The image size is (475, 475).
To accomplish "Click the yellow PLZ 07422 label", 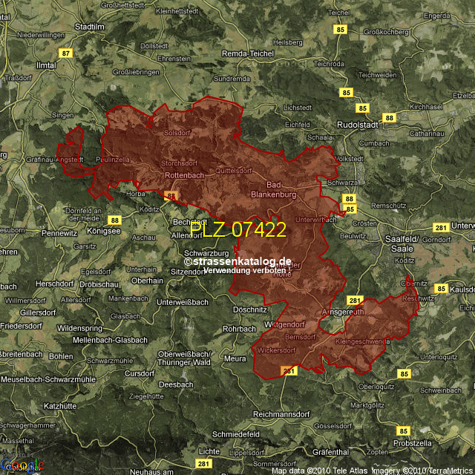I will point(238,230).
